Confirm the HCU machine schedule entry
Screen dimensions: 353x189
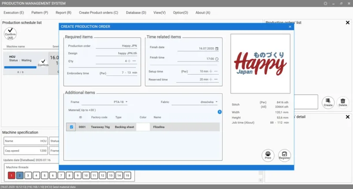click(x=43, y=63)
